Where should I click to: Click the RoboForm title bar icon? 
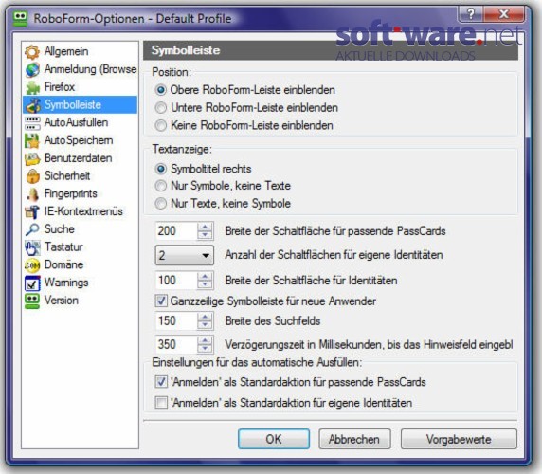(x=20, y=19)
